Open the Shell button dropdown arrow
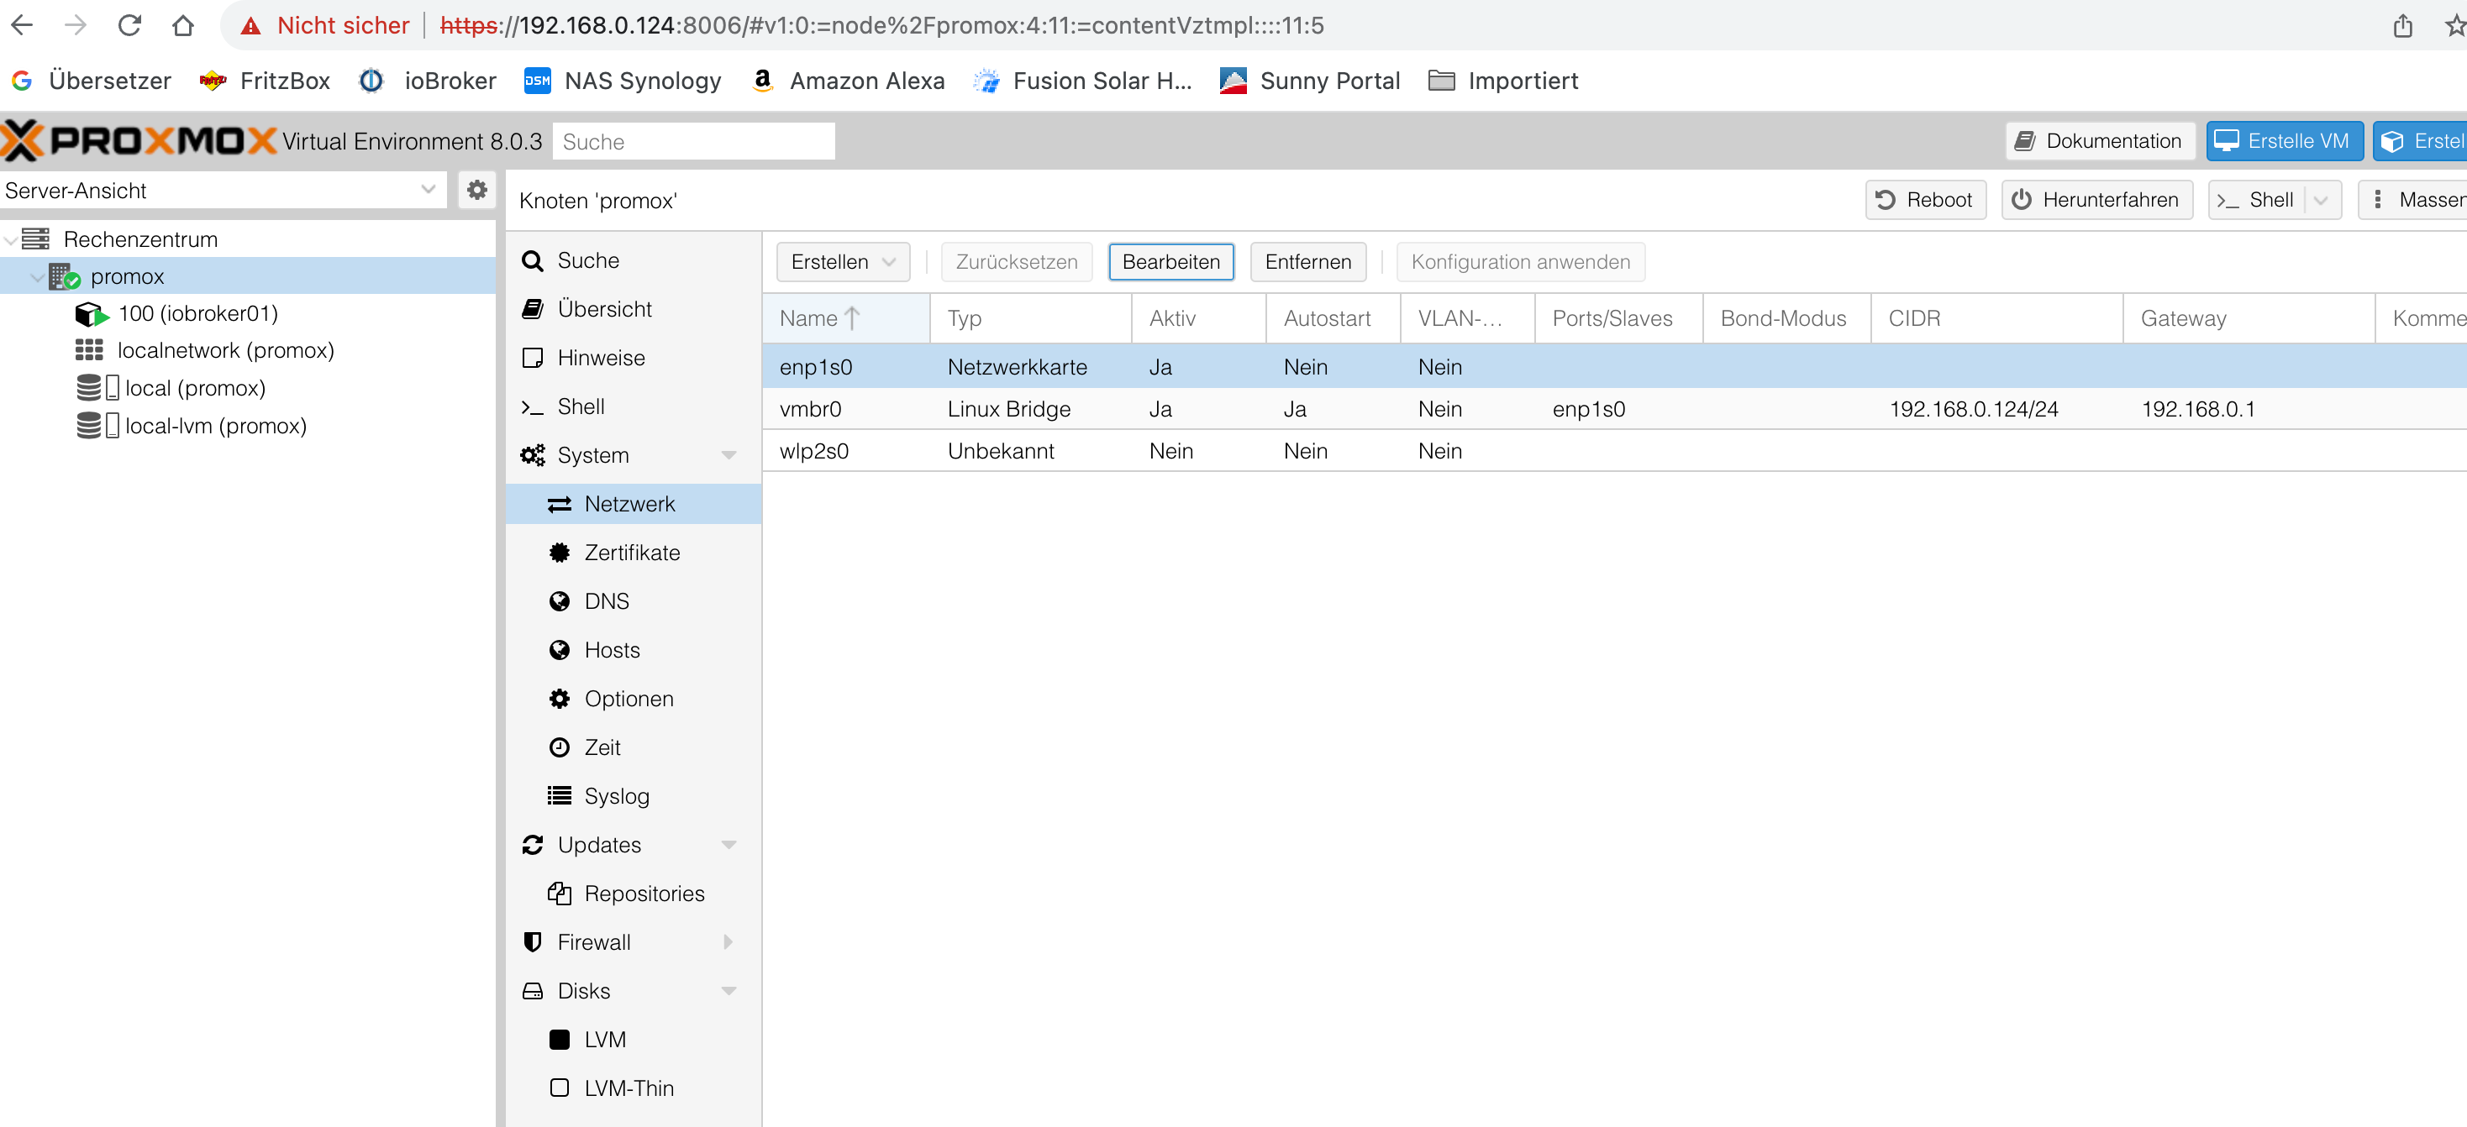The width and height of the screenshot is (2467, 1127). click(2321, 199)
